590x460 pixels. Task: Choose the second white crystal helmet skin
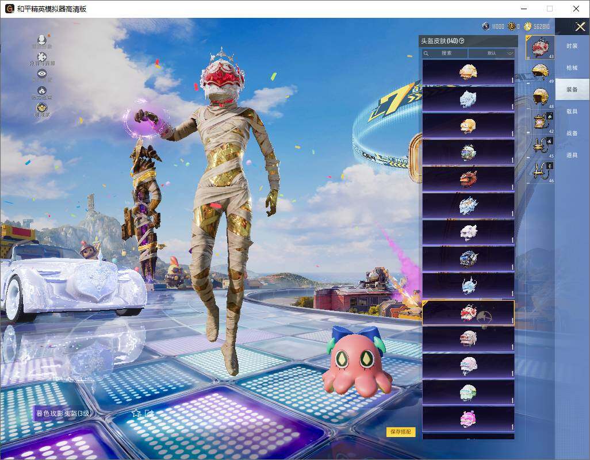(x=469, y=99)
